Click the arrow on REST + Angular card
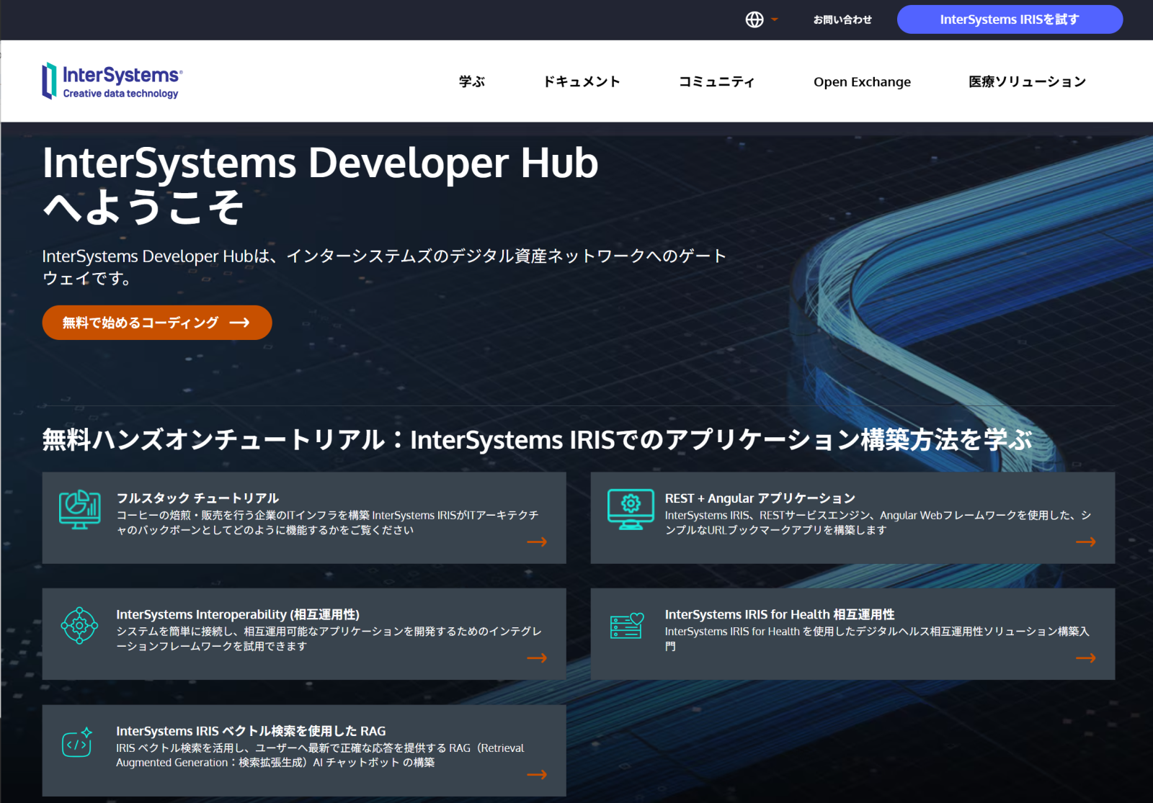 (x=1085, y=542)
